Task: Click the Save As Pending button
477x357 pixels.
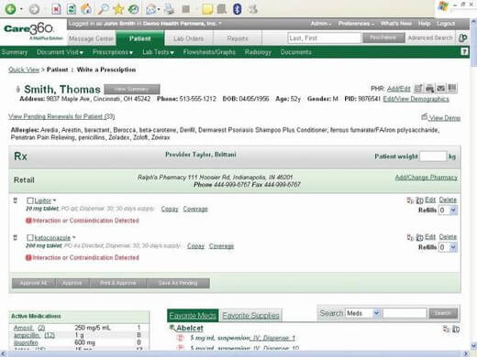Action: 178,283
